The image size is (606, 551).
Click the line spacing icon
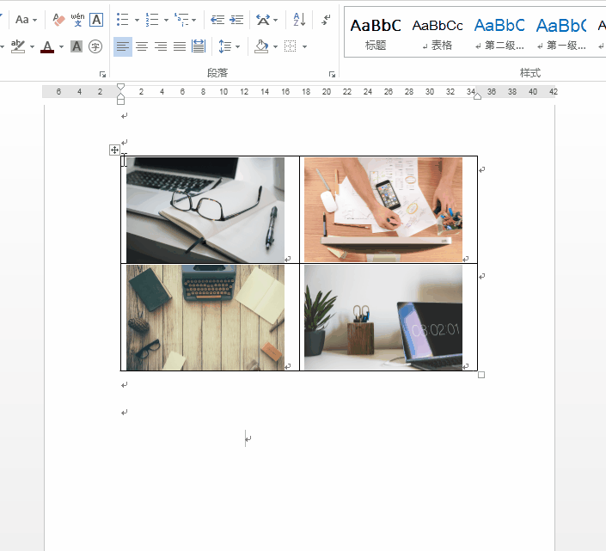[x=225, y=46]
